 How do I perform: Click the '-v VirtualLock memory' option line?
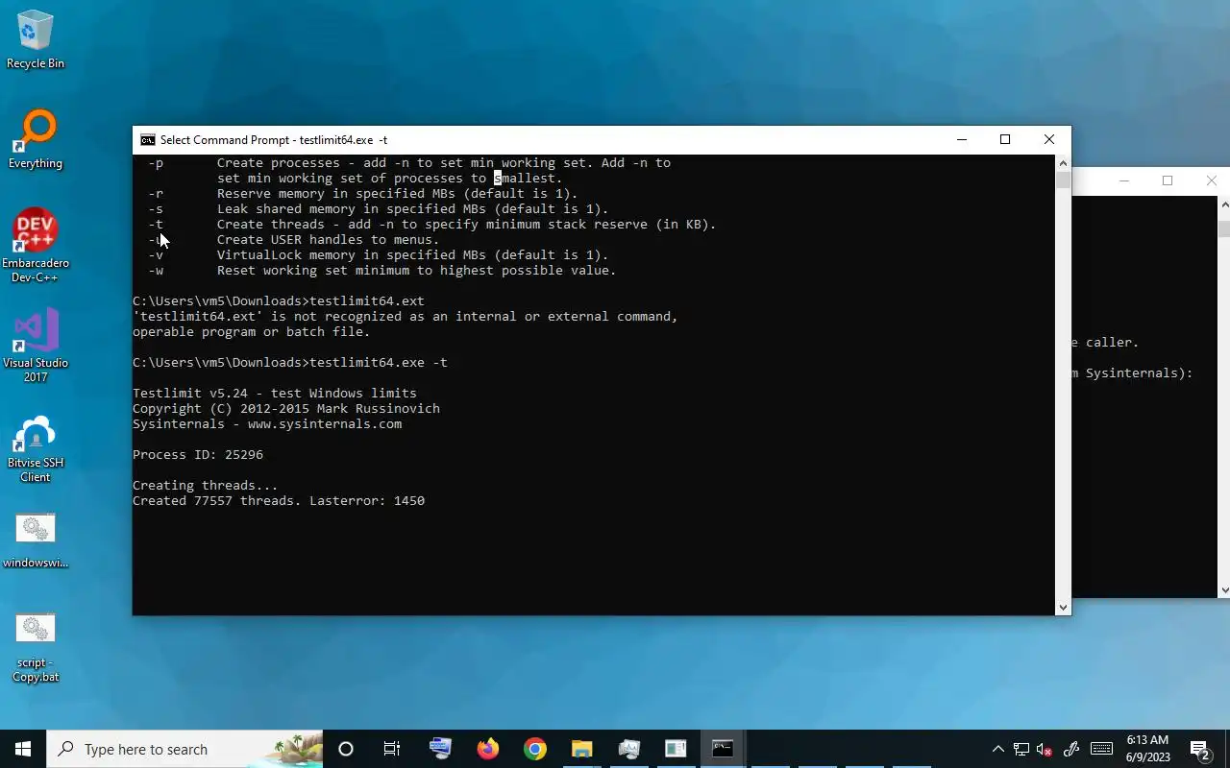point(379,254)
